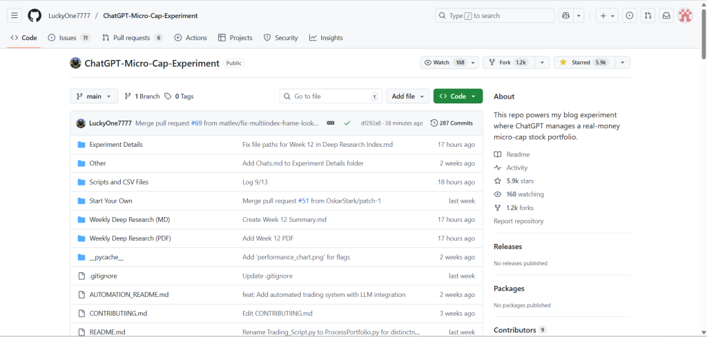Jump to Readme in About sidebar

512,154
